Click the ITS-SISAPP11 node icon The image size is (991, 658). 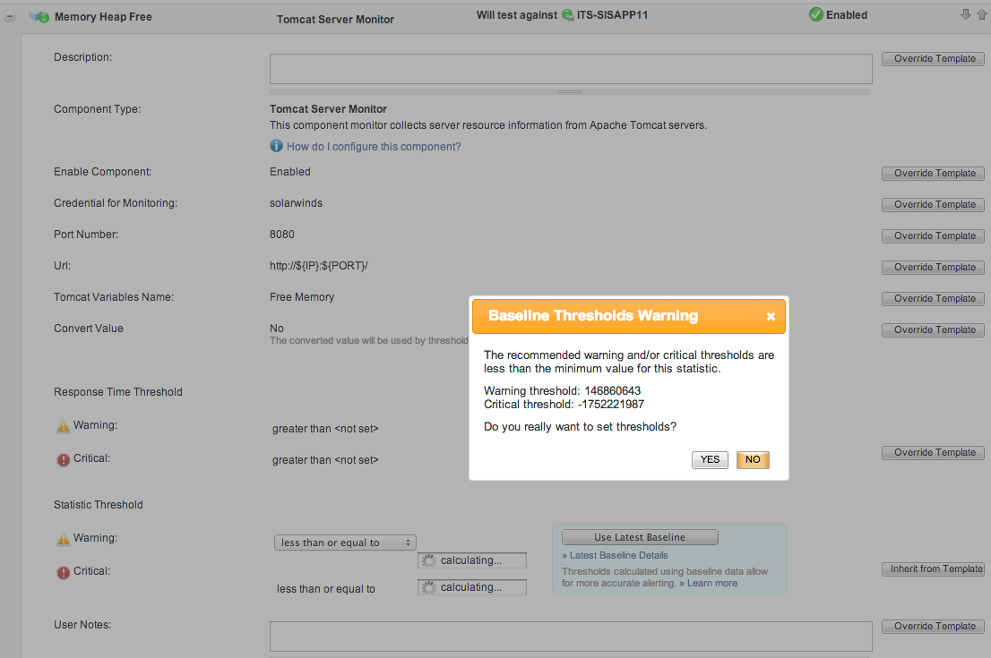[567, 15]
